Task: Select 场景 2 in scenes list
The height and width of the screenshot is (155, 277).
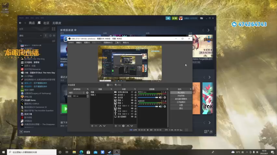Action: [101, 95]
